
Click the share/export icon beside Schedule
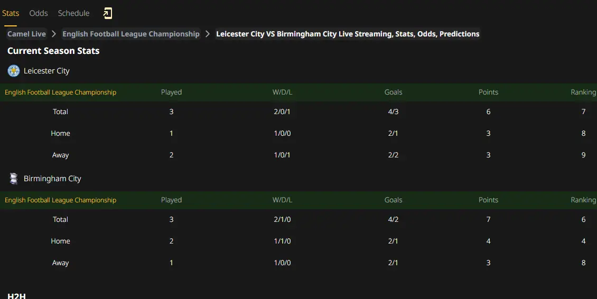coord(108,13)
